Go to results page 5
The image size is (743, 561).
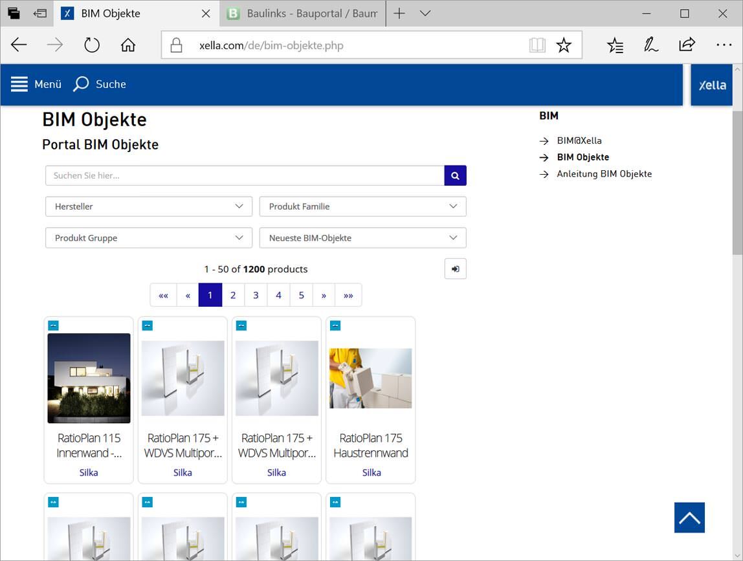pyautogui.click(x=302, y=295)
